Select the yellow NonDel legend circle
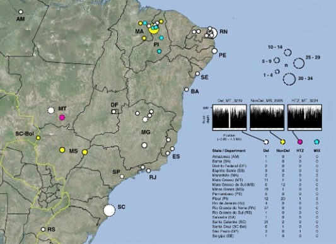 282,142
